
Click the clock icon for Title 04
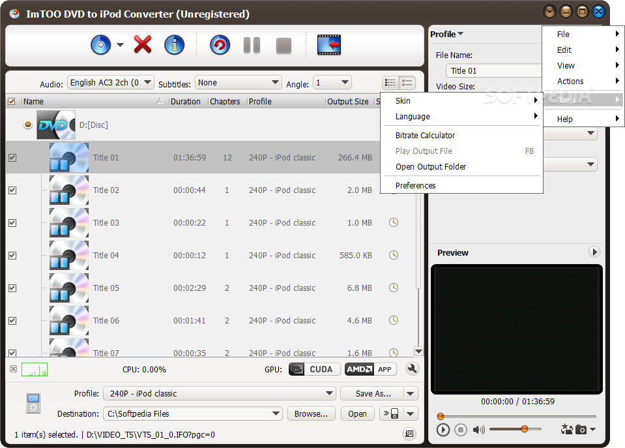coord(394,255)
